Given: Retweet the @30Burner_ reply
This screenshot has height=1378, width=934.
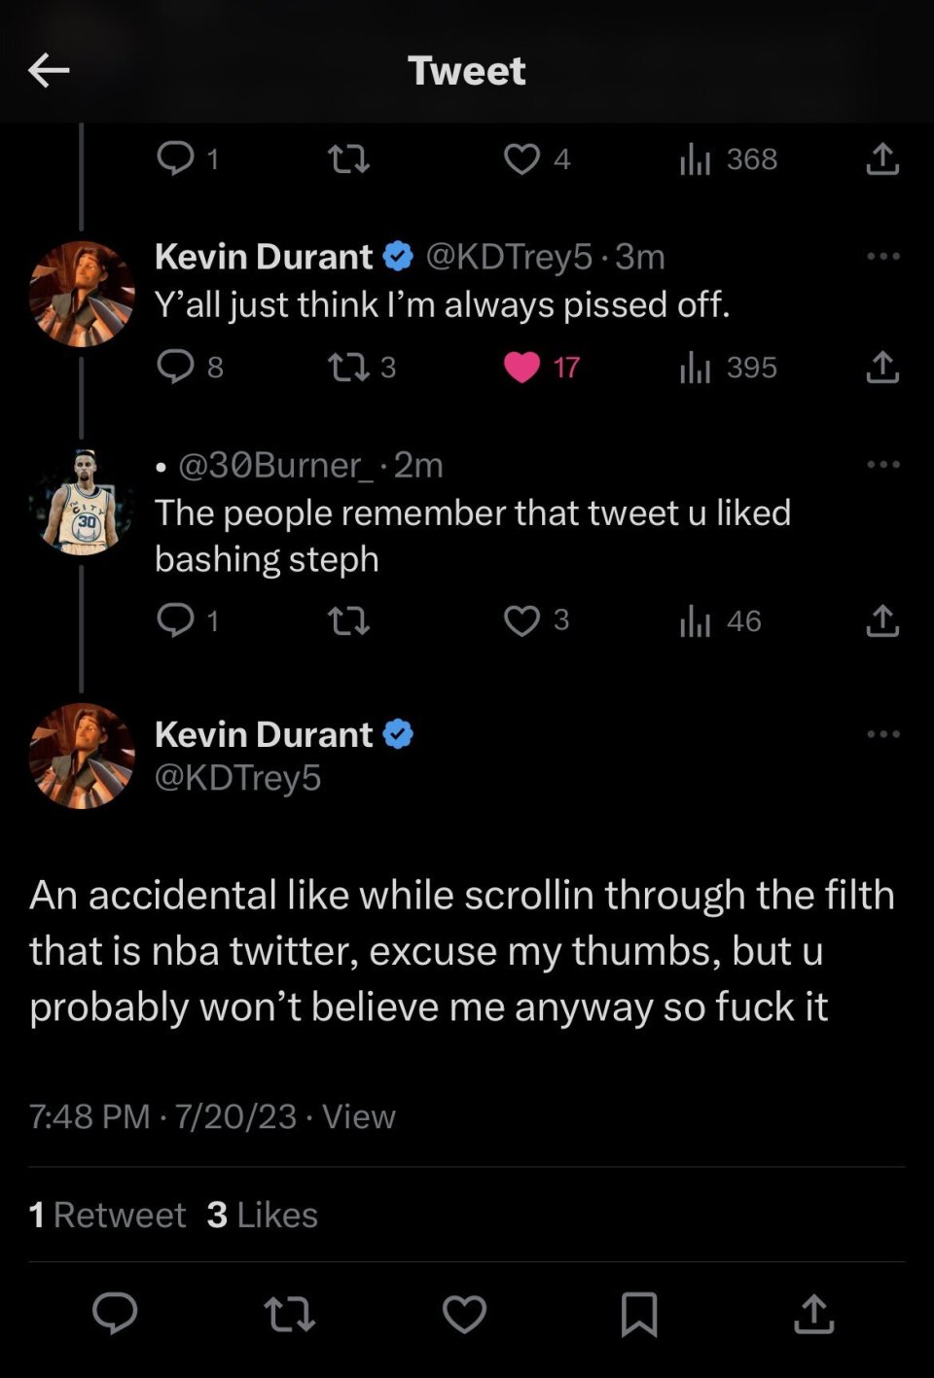Looking at the screenshot, I should point(348,620).
